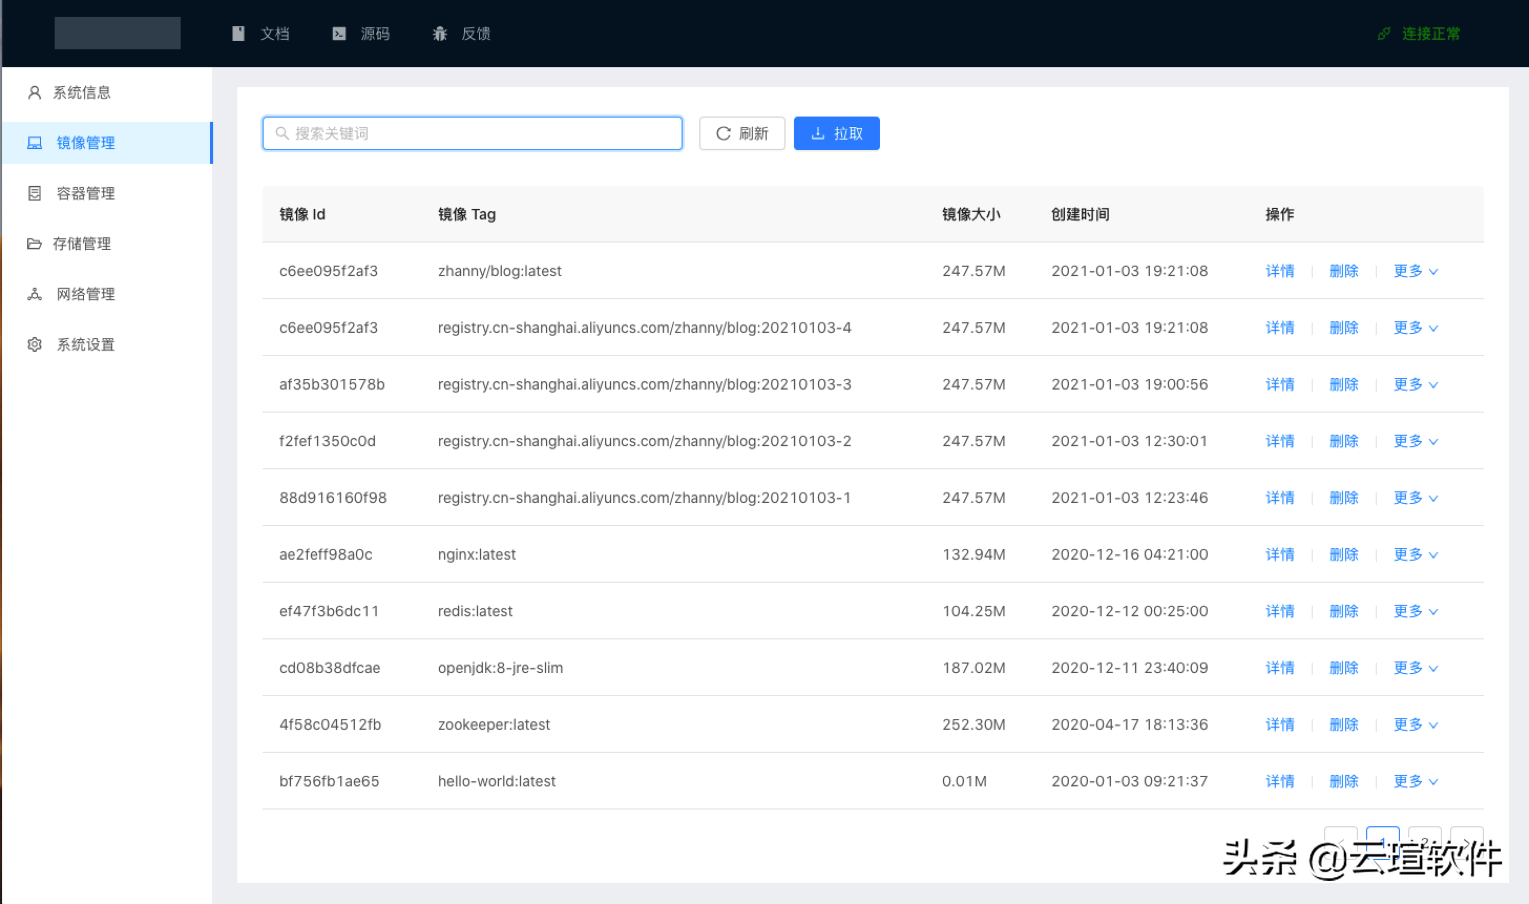Click the 系统信息 user icon

pos(35,92)
